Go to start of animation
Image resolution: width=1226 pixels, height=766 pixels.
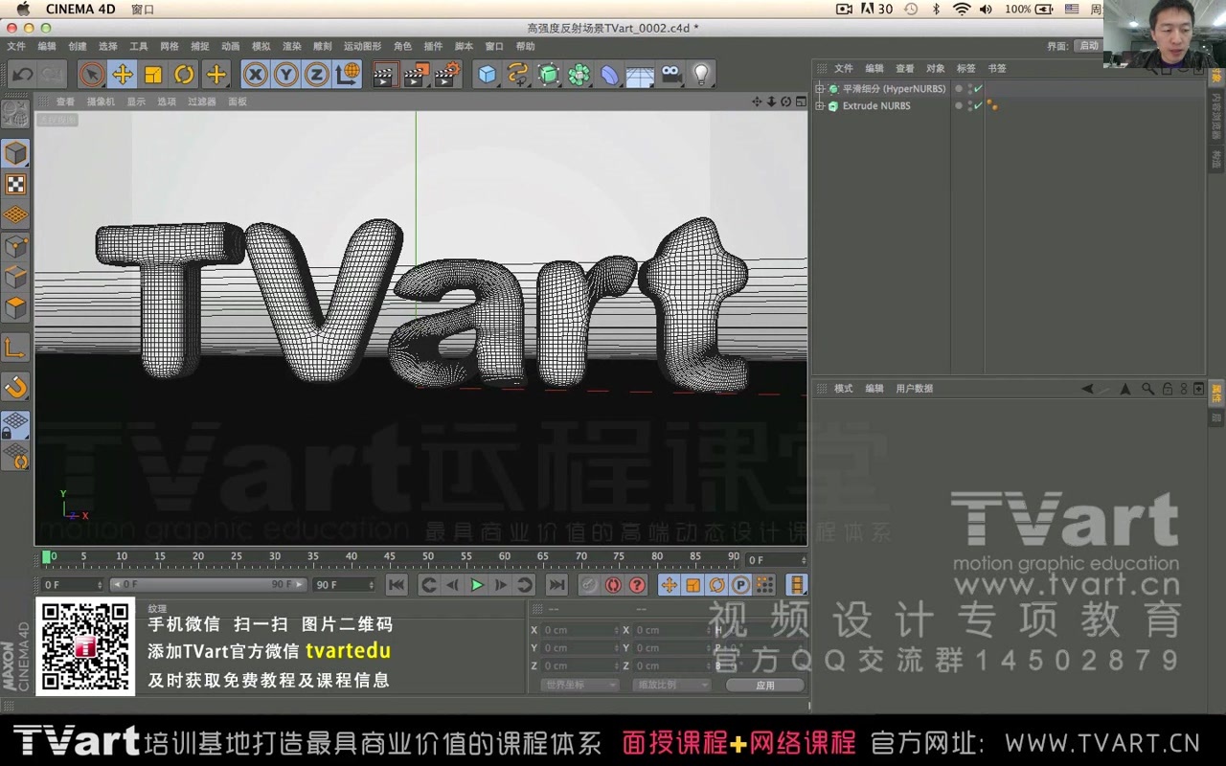pyautogui.click(x=397, y=585)
